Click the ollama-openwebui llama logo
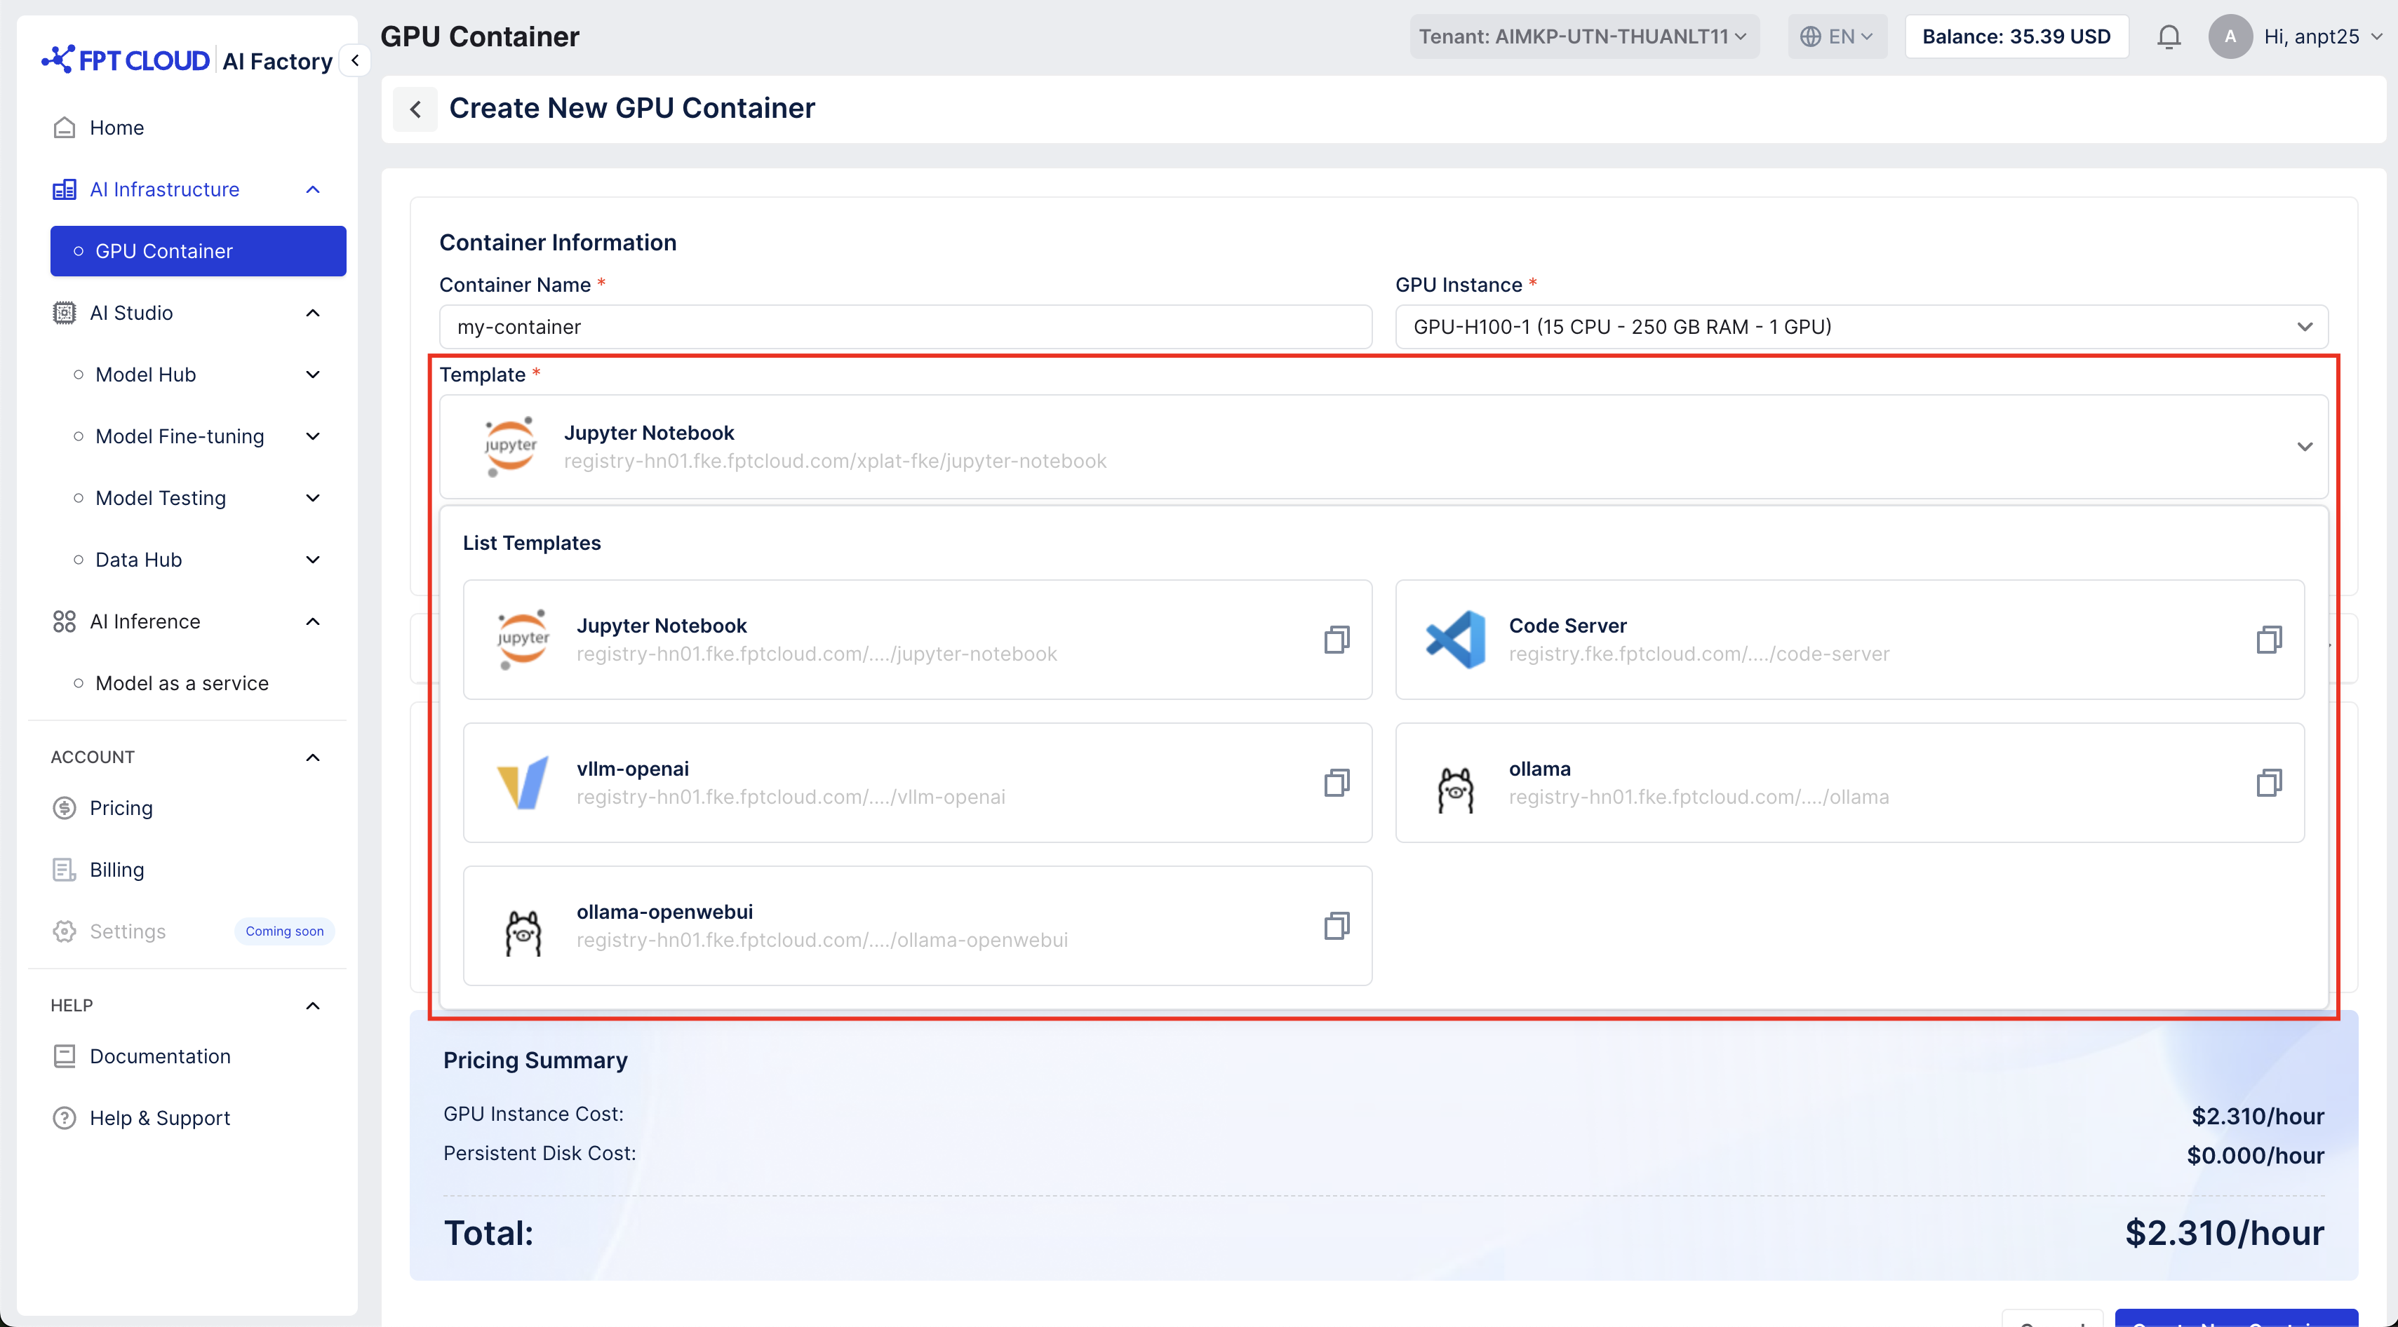The height and width of the screenshot is (1327, 2398). coord(523,932)
